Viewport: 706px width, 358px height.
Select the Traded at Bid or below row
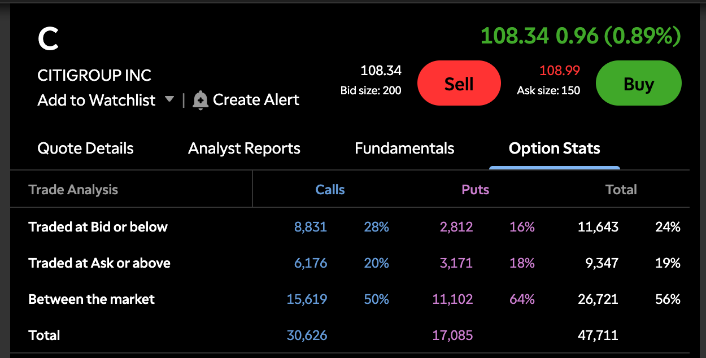click(x=98, y=227)
